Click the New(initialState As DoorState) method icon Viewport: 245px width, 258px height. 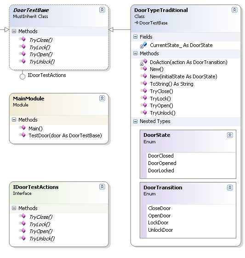click(x=143, y=76)
